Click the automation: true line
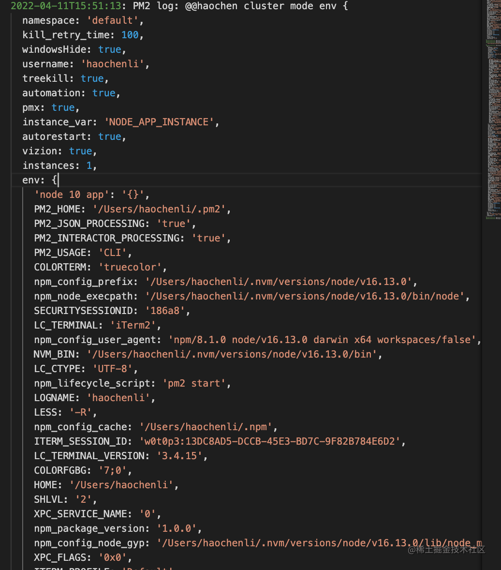This screenshot has height=570, width=501. click(x=71, y=93)
